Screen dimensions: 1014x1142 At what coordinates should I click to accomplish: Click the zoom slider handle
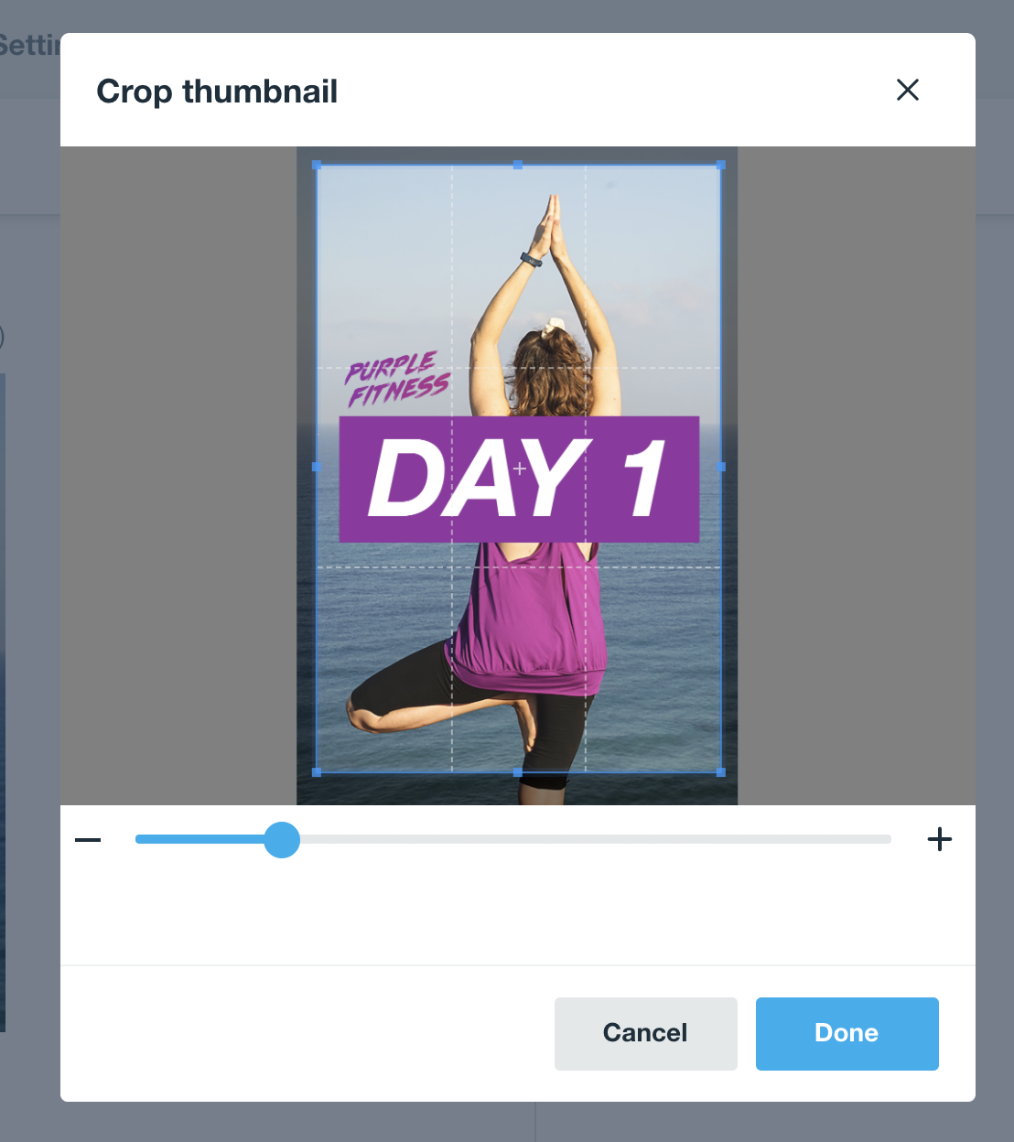282,839
